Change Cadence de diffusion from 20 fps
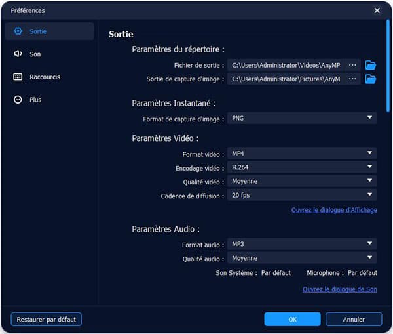The height and width of the screenshot is (334, 393). 302,195
